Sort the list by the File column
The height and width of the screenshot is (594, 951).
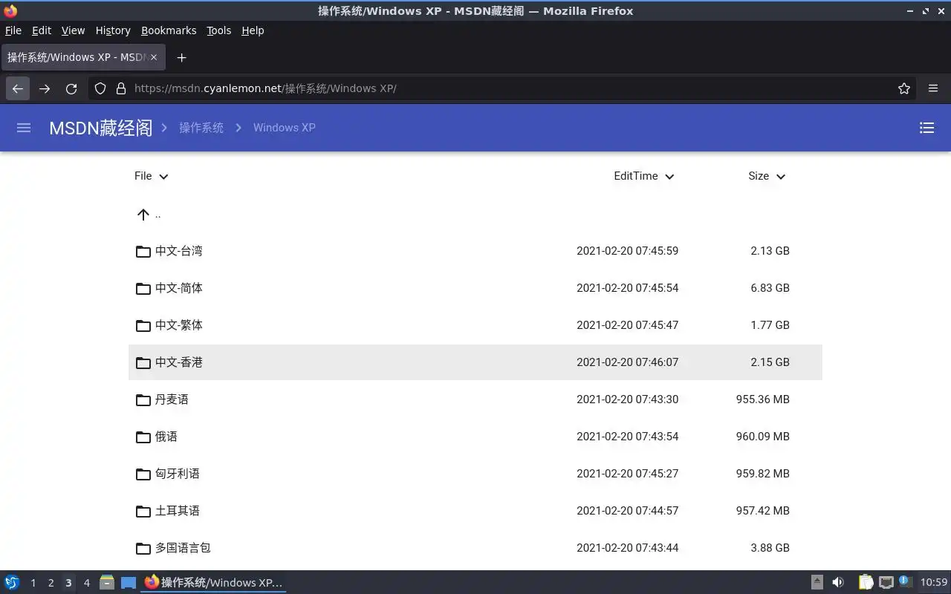pyautogui.click(x=152, y=176)
